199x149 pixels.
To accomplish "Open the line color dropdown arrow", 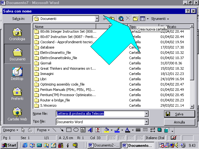I will 122,130.
